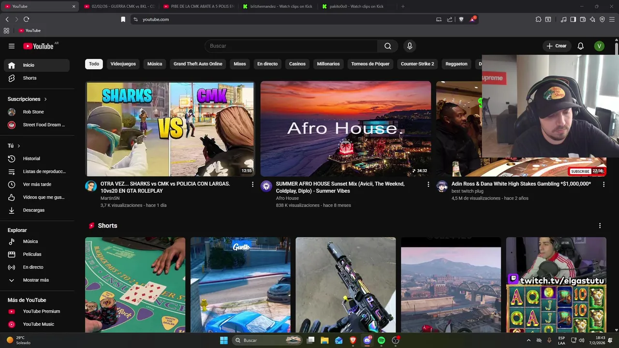Screen dimensions: 619x348
Task: Select the Videojuegos filter chip
Action: 123,64
